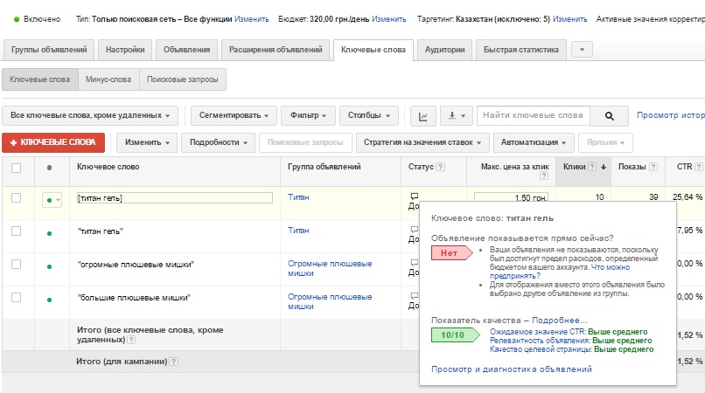Switch to Расширения объявлений tab

pyautogui.click(x=276, y=50)
